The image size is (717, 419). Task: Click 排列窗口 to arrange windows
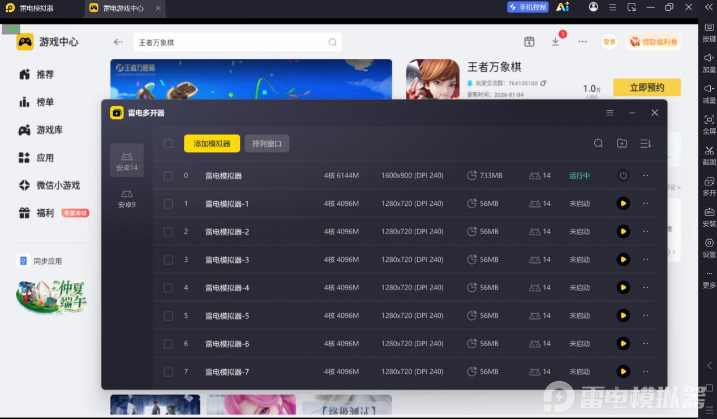pyautogui.click(x=267, y=144)
